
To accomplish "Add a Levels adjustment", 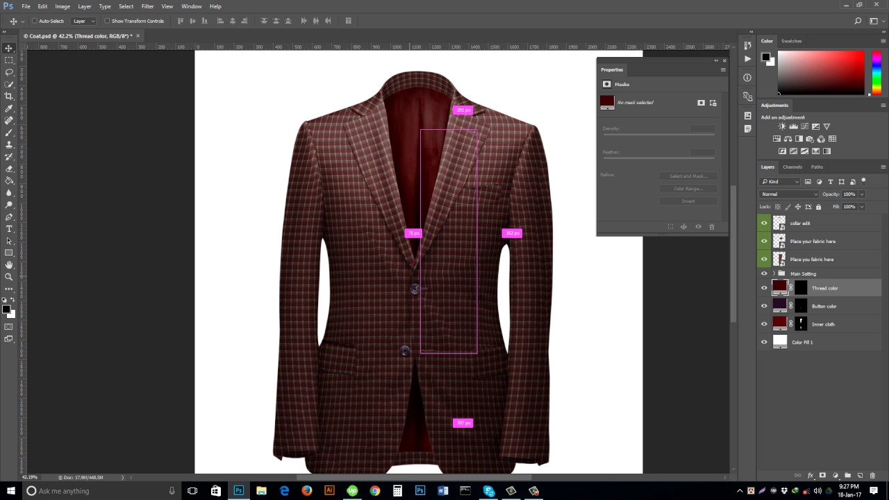I will pyautogui.click(x=794, y=126).
